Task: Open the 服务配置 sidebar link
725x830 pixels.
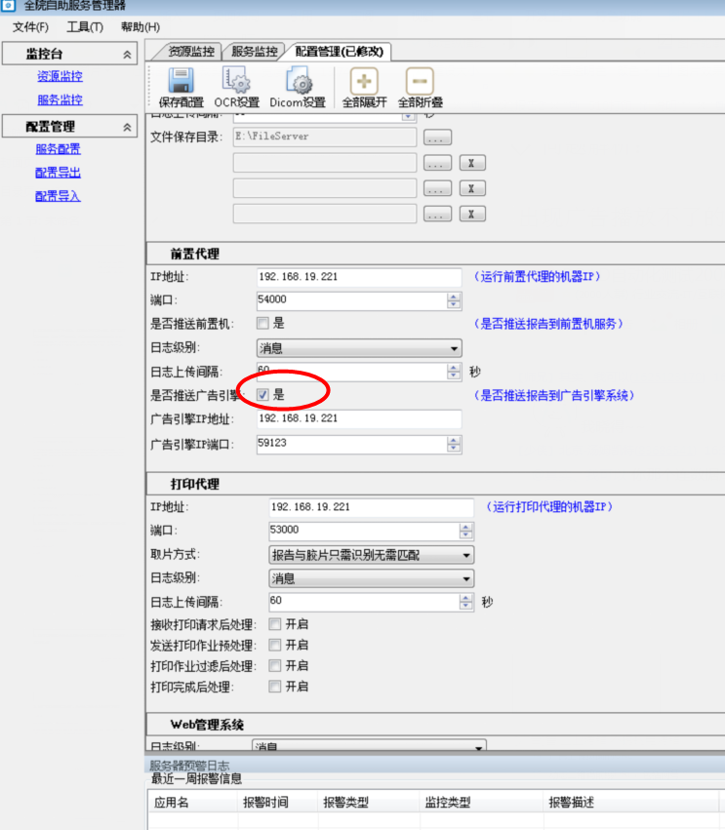Action: pos(59,149)
